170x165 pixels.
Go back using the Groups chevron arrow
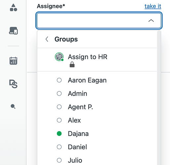point(47,39)
